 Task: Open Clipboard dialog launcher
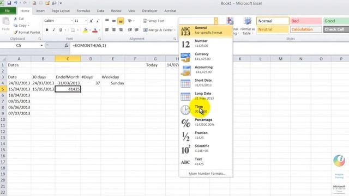(x=40, y=39)
